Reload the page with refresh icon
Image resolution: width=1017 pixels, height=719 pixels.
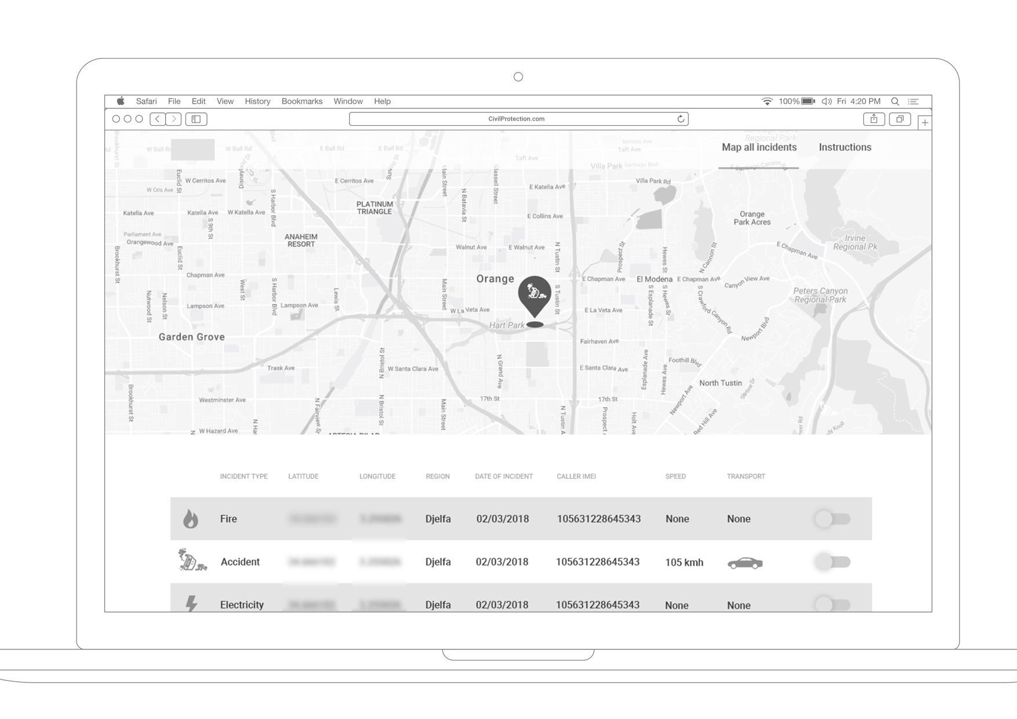[x=681, y=119]
